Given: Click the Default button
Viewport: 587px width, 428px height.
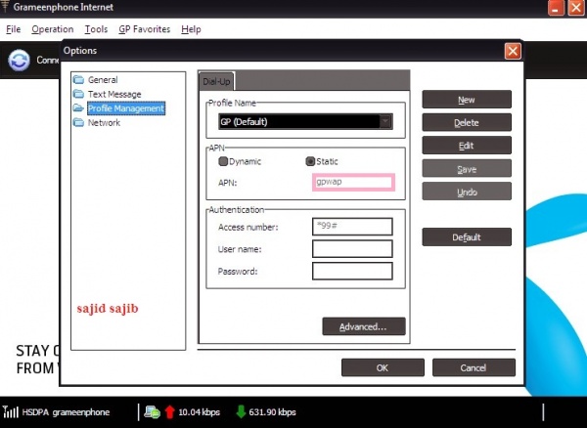Looking at the screenshot, I should [x=467, y=237].
